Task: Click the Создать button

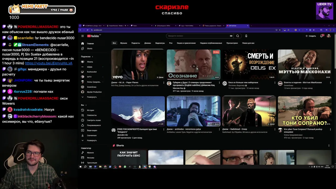Action: (311, 36)
